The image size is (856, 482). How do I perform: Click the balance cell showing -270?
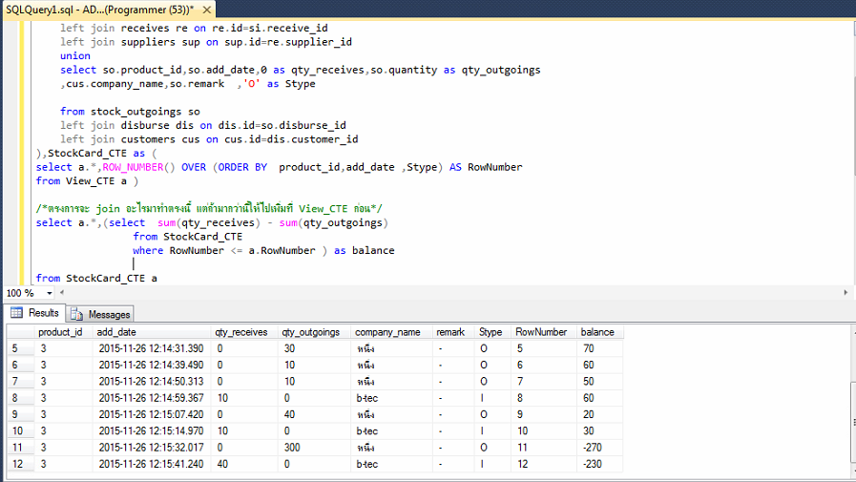coord(594,447)
